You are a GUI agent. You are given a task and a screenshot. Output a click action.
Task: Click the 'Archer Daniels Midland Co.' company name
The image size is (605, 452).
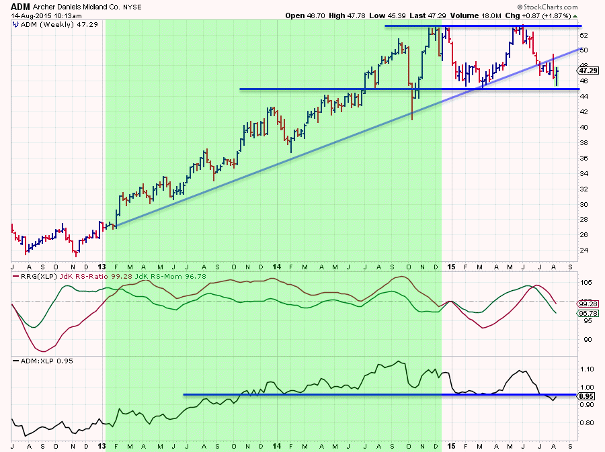pyautogui.click(x=77, y=7)
